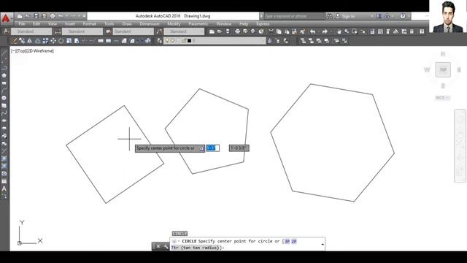The image size is (467, 263).
Task: Click the Help question mark in Standard toolbar
Action: [422, 31]
